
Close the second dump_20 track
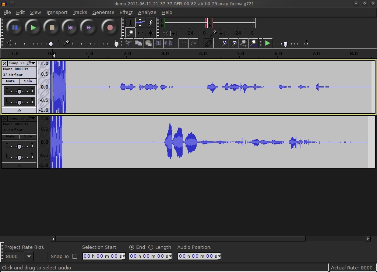coord(4,119)
